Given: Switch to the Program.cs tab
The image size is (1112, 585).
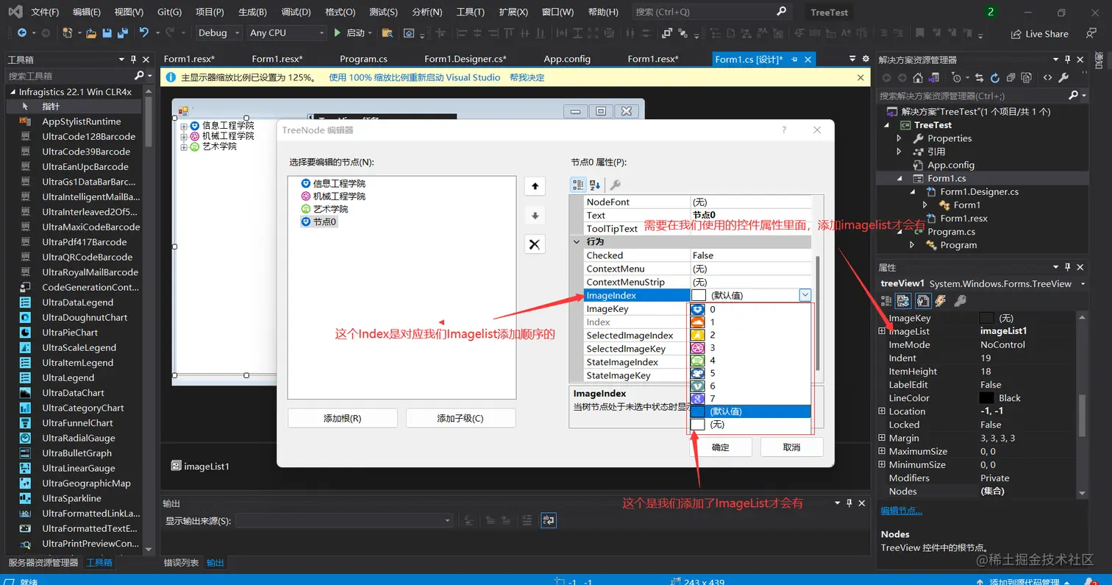Looking at the screenshot, I should pyautogui.click(x=363, y=59).
